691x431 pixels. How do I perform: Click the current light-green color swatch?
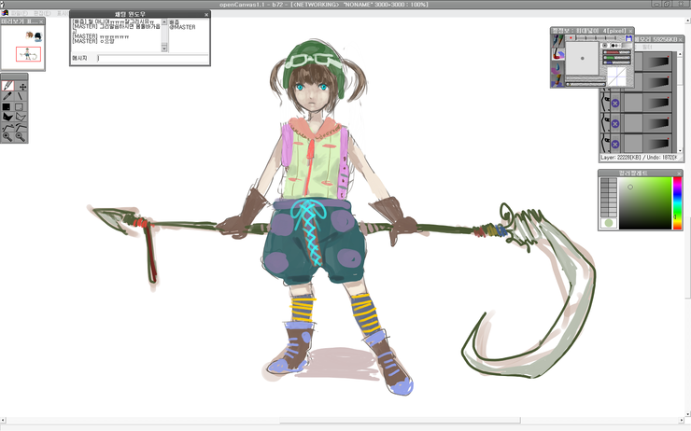point(609,223)
